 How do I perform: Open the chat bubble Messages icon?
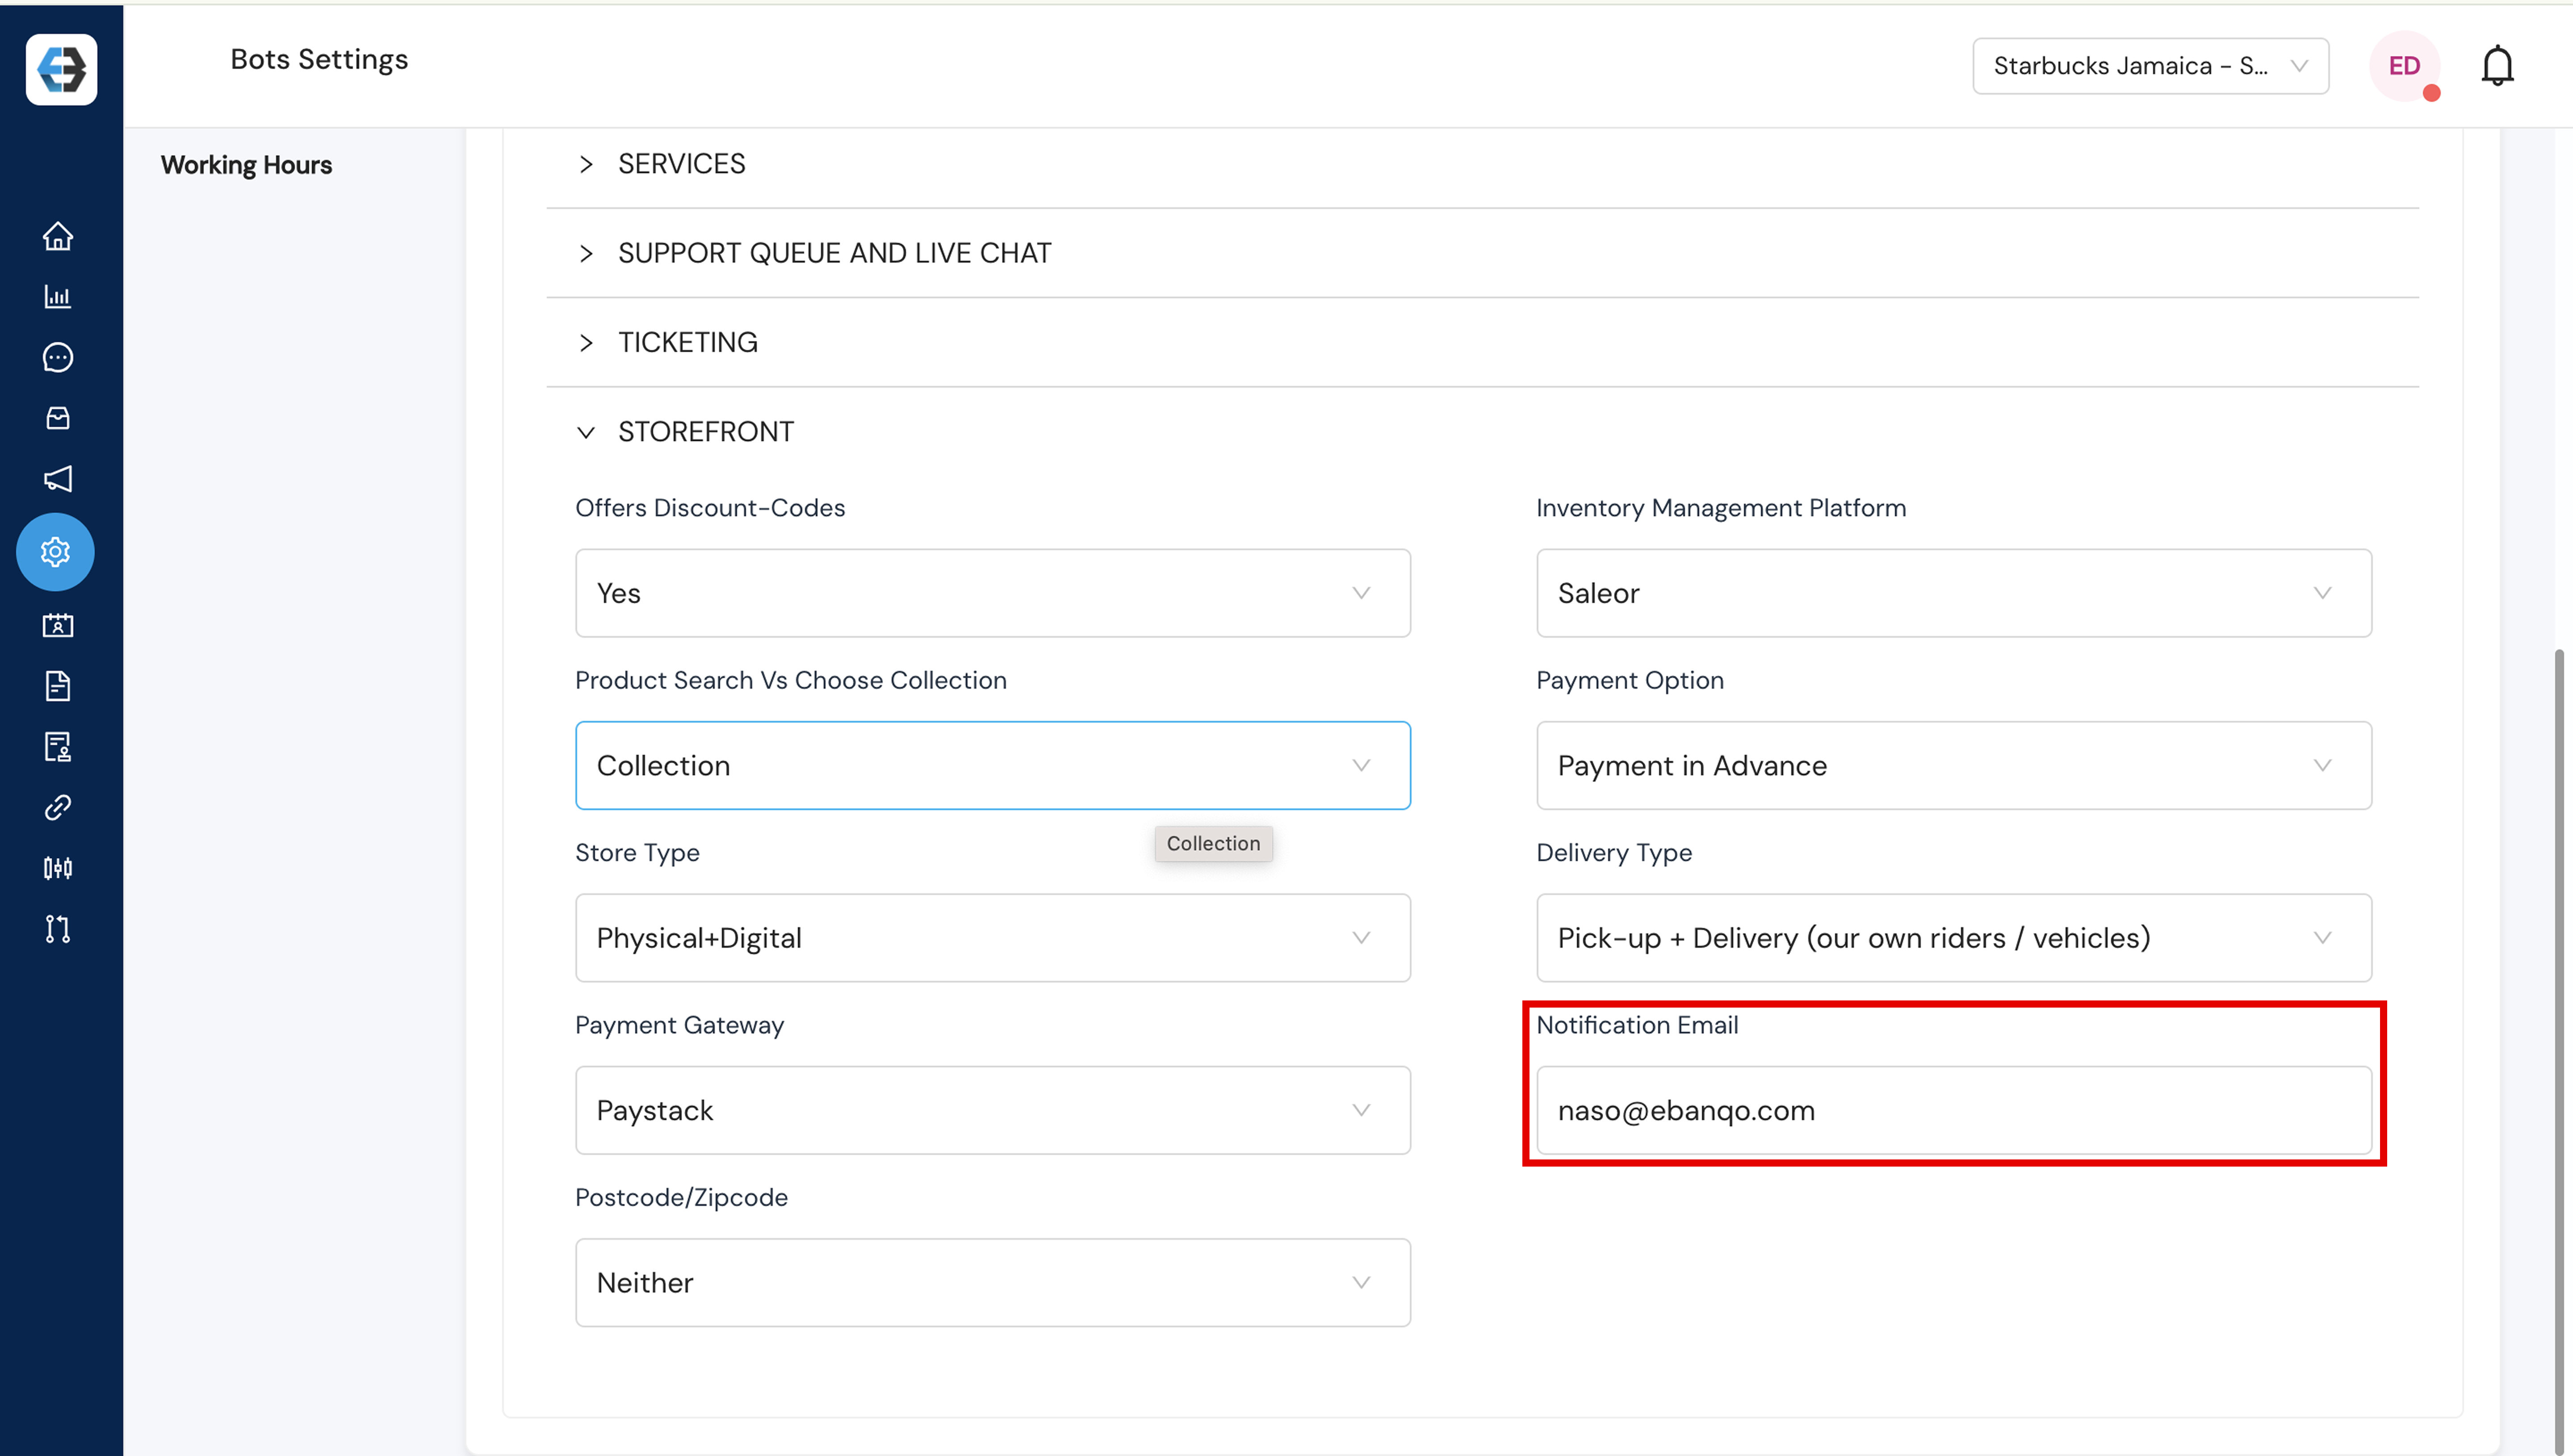[x=58, y=358]
